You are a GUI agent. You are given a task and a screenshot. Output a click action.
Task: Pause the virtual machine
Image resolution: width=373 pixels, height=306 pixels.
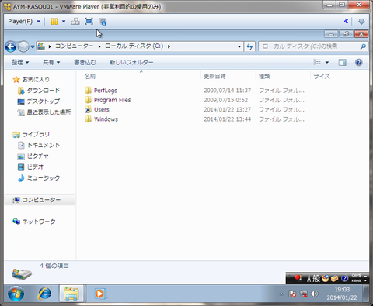tap(54, 21)
